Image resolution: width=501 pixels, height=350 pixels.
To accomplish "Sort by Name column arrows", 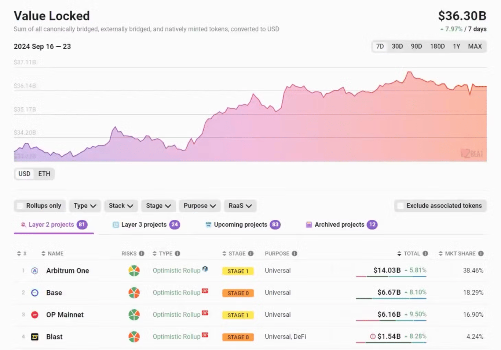I will 43,253.
